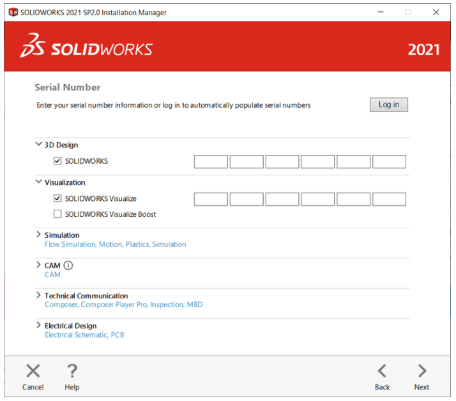Click fourth SOLIDWORKS serial number field
This screenshot has width=456, height=401.
click(x=318, y=162)
